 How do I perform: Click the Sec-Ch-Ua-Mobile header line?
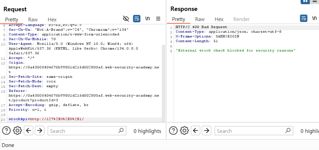tap(32, 39)
